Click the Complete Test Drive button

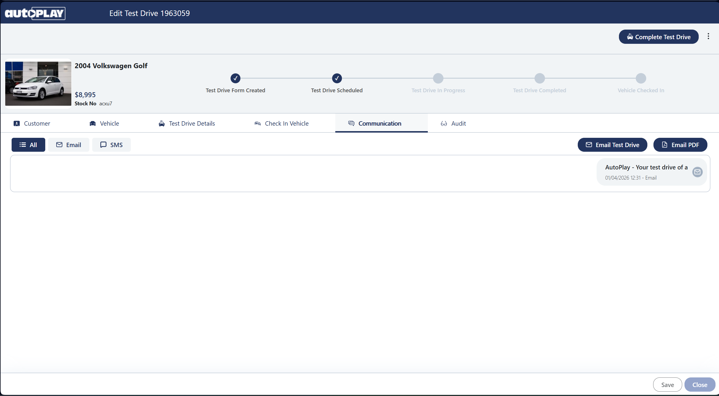point(658,37)
